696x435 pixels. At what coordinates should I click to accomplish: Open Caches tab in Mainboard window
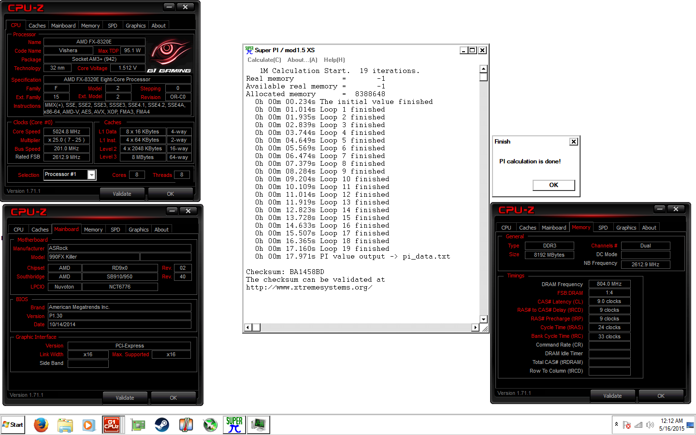click(x=40, y=230)
